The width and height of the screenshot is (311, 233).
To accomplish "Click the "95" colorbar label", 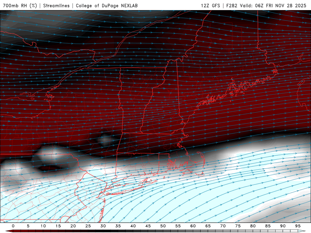I will click(x=298, y=226).
